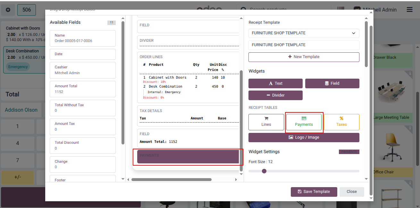Insert the Taxes receipt table
The height and width of the screenshot is (208, 420).
tap(341, 122)
